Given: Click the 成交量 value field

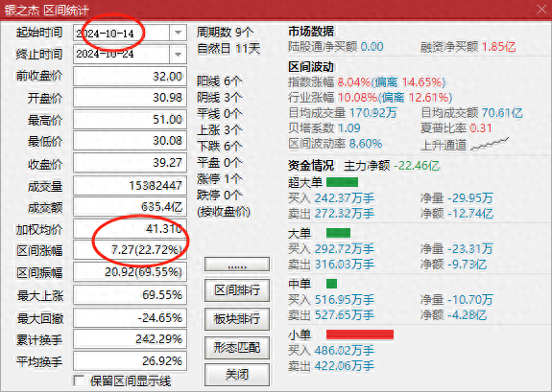Looking at the screenshot, I should coord(130,185).
